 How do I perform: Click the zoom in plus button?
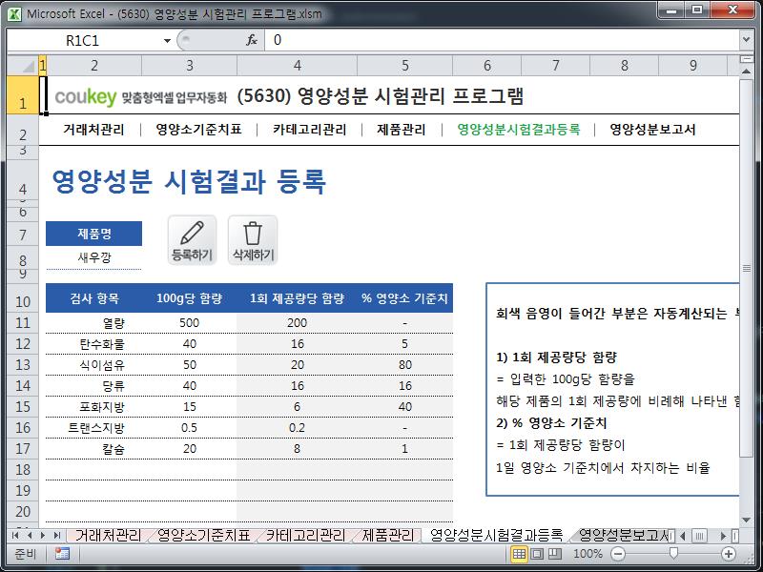pos(729,554)
